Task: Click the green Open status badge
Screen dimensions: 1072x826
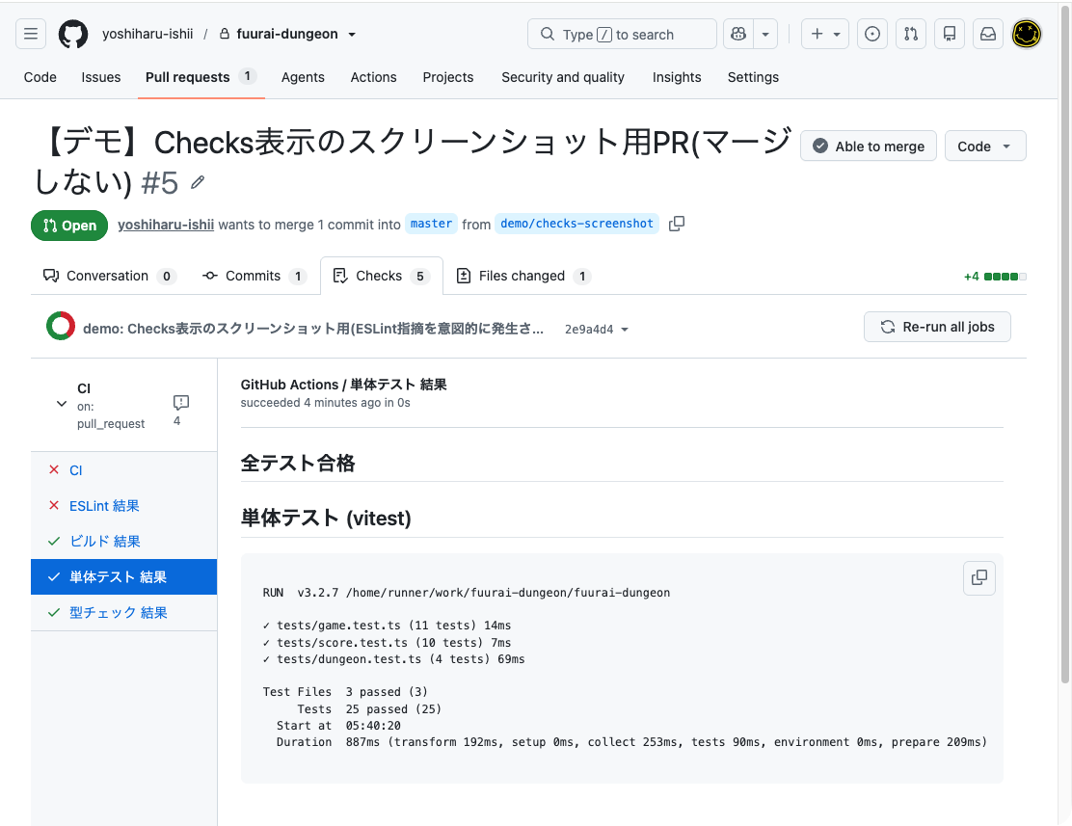Action: [x=69, y=226]
